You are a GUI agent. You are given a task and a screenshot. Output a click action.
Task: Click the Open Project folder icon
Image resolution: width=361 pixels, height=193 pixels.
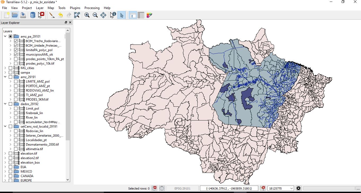[15, 15]
